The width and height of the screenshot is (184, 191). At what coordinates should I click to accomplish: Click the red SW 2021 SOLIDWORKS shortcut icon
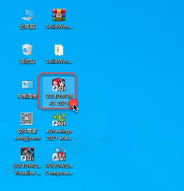coord(59,85)
